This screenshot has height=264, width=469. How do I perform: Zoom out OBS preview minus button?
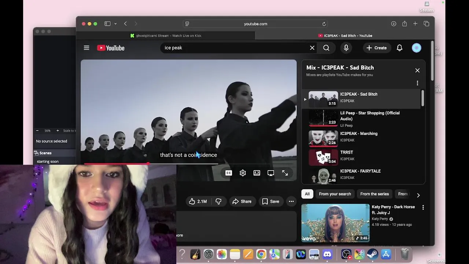pyautogui.click(x=37, y=131)
